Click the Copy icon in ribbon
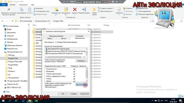This screenshot has width=184, height=103. pyautogui.click(x=22, y=9)
